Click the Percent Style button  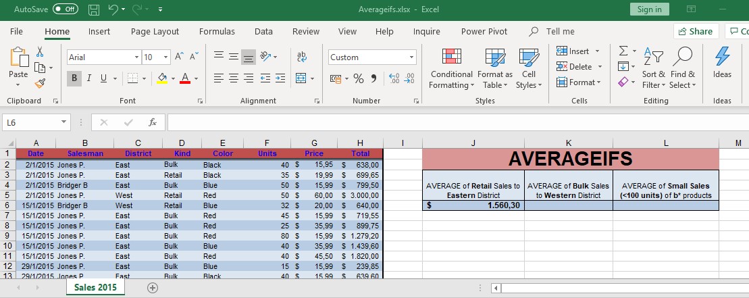[x=358, y=78]
